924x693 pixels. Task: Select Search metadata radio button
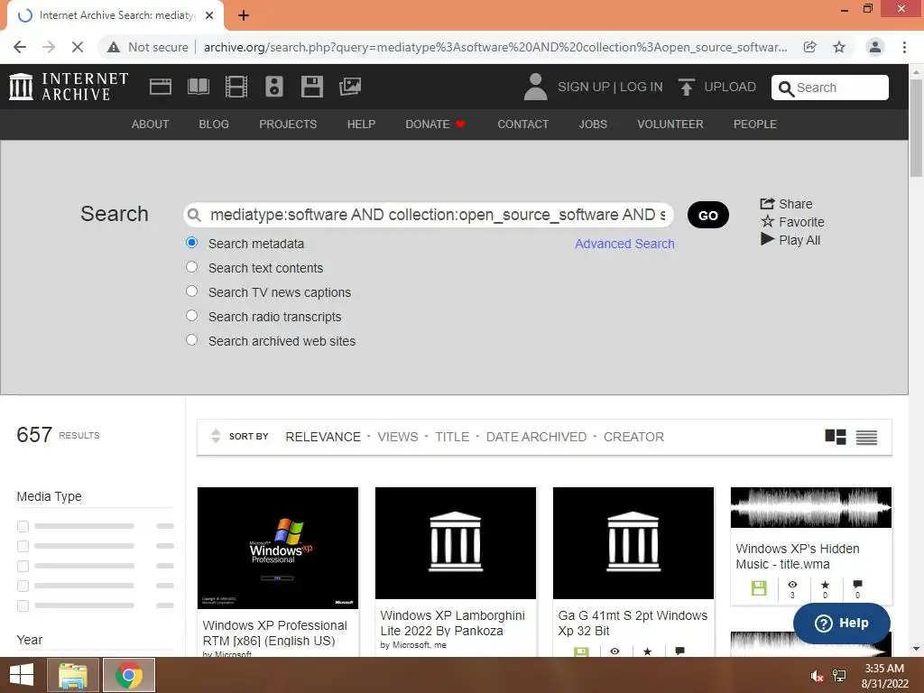coord(191,242)
